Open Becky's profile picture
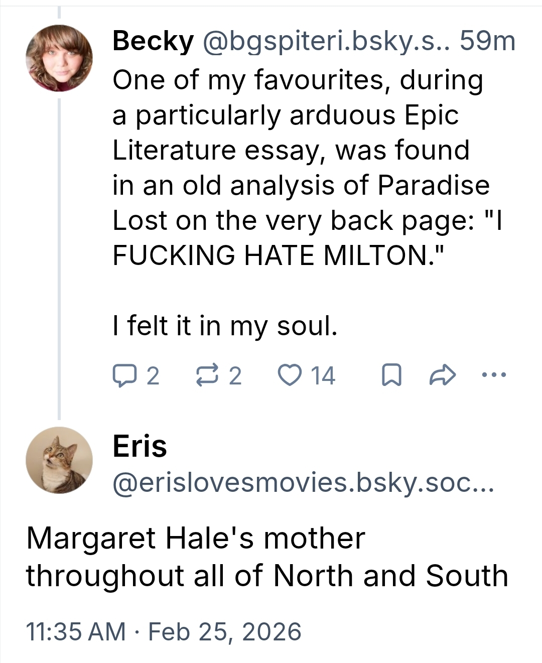542x663 pixels. pyautogui.click(x=59, y=58)
